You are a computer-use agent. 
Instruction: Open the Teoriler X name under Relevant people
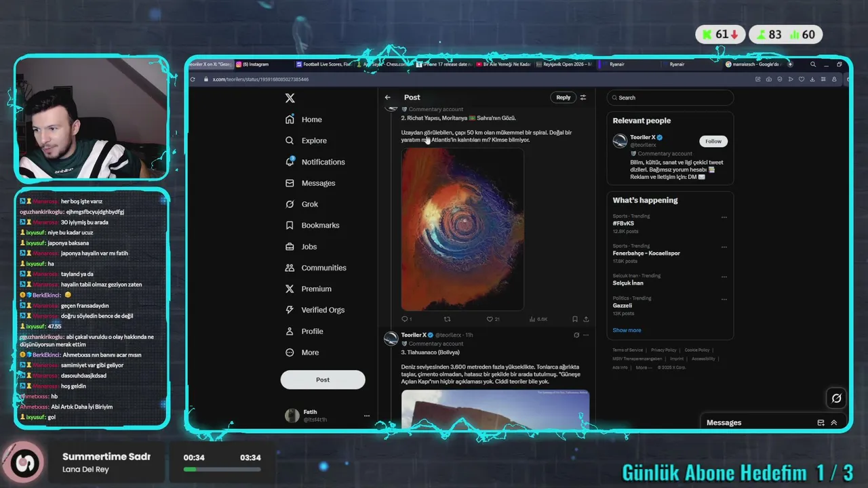tap(643, 138)
